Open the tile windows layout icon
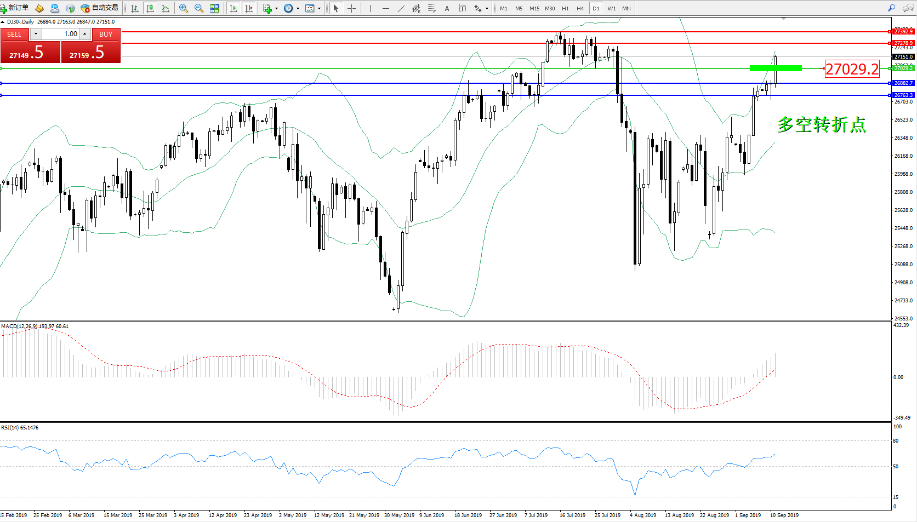 [214, 8]
